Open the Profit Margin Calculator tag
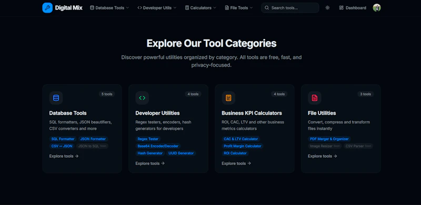The width and height of the screenshot is (421, 205). pyautogui.click(x=243, y=146)
